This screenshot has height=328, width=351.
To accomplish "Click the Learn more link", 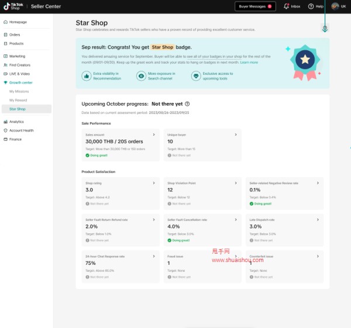I will [249, 62].
